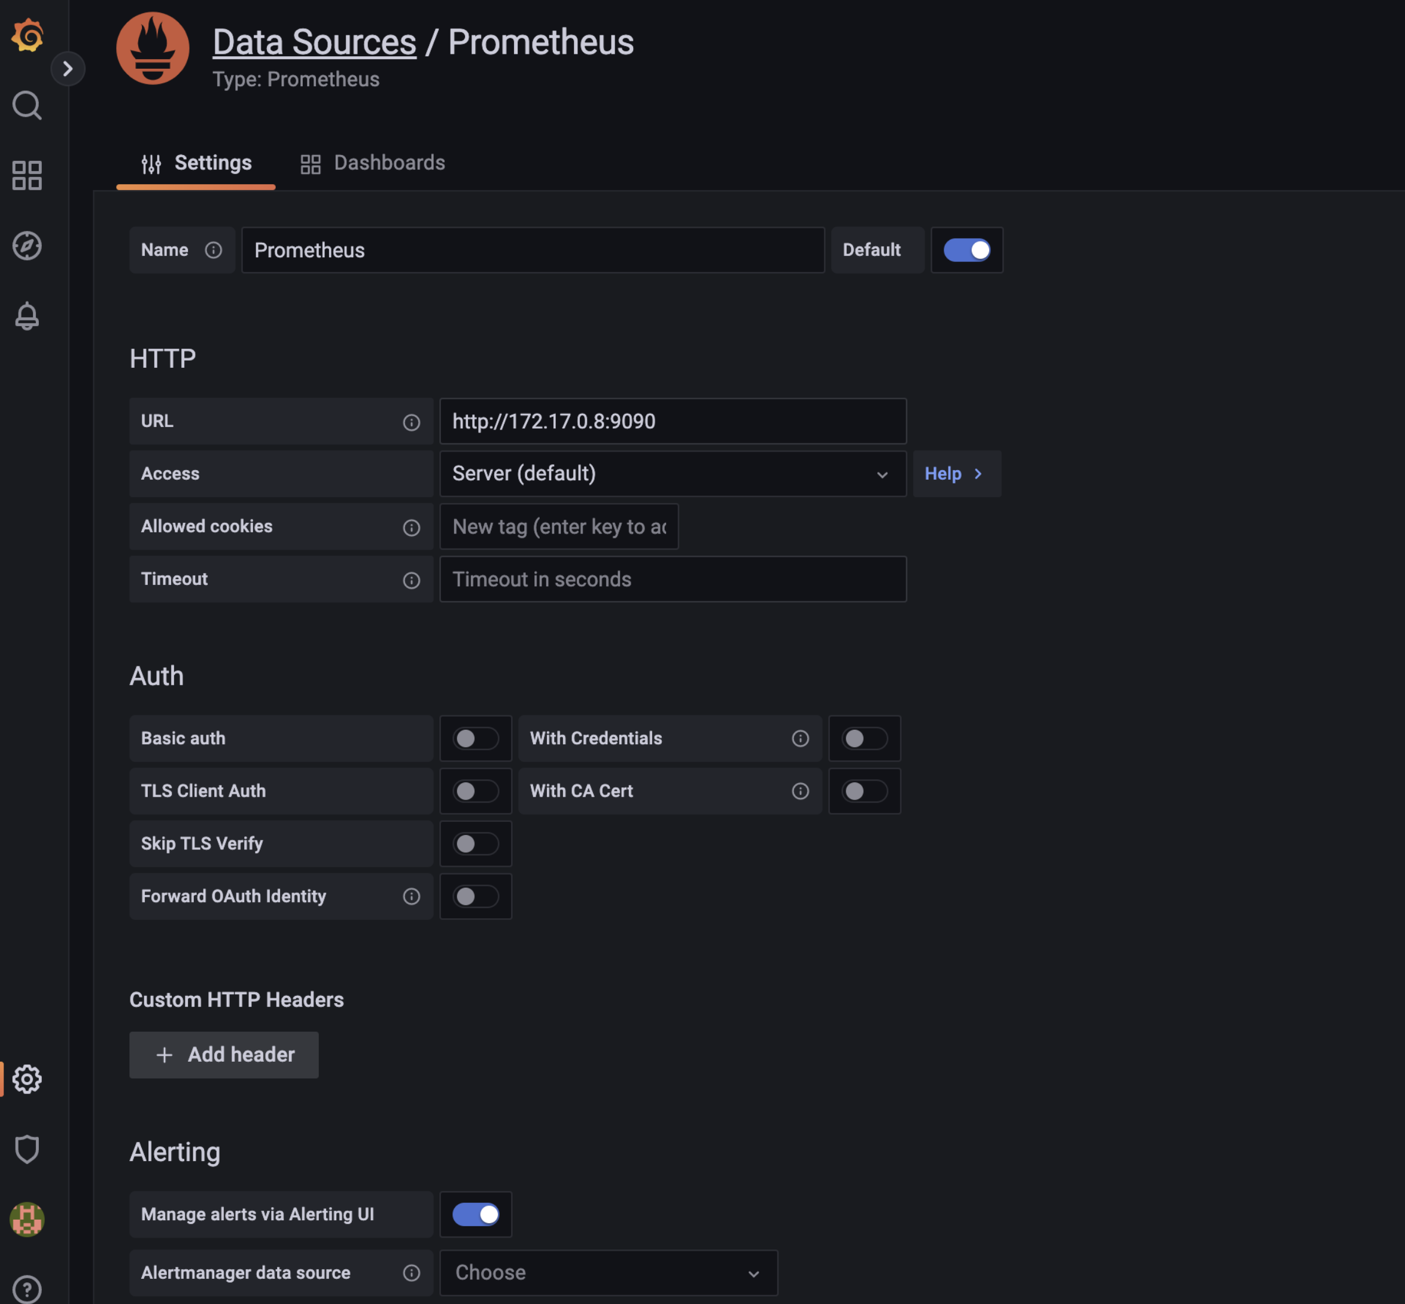Focus the Timeout in seconds field
The width and height of the screenshot is (1405, 1304).
click(x=673, y=579)
